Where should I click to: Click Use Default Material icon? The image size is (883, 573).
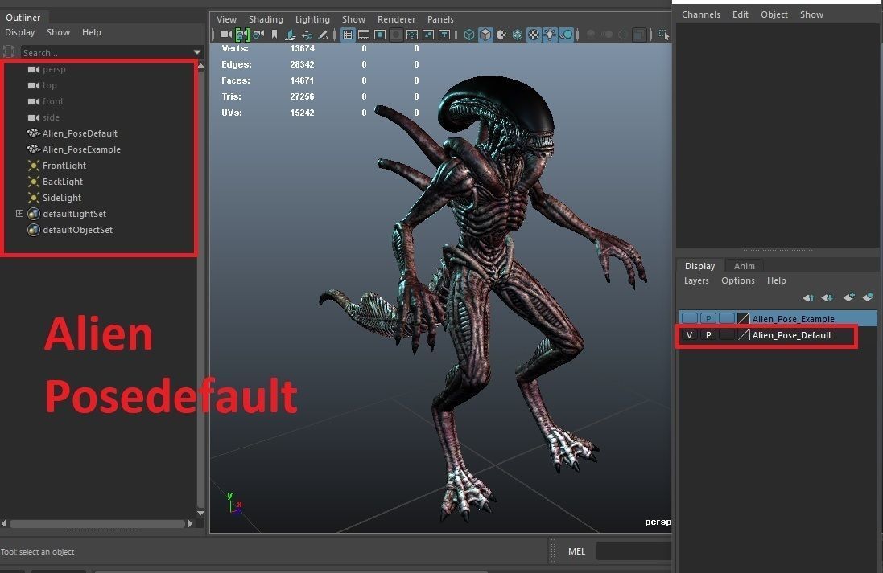(501, 35)
